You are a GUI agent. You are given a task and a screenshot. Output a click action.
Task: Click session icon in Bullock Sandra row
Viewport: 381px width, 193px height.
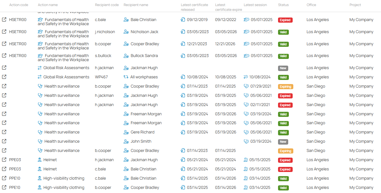click(x=247, y=55)
